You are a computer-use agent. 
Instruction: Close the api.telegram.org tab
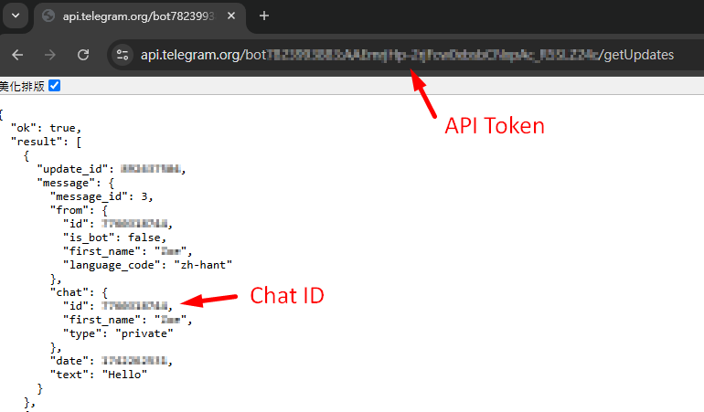click(231, 16)
